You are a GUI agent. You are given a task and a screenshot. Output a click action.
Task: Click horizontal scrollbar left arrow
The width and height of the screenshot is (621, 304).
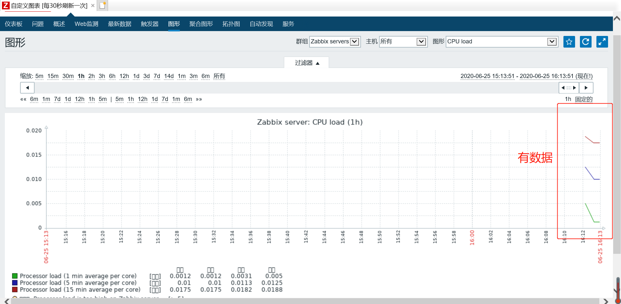tap(7, 301)
